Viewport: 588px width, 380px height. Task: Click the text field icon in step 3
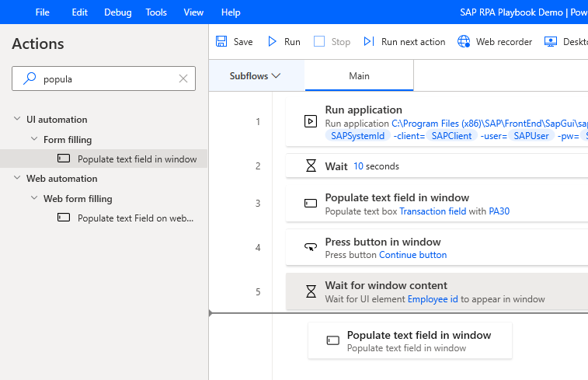[311, 204]
